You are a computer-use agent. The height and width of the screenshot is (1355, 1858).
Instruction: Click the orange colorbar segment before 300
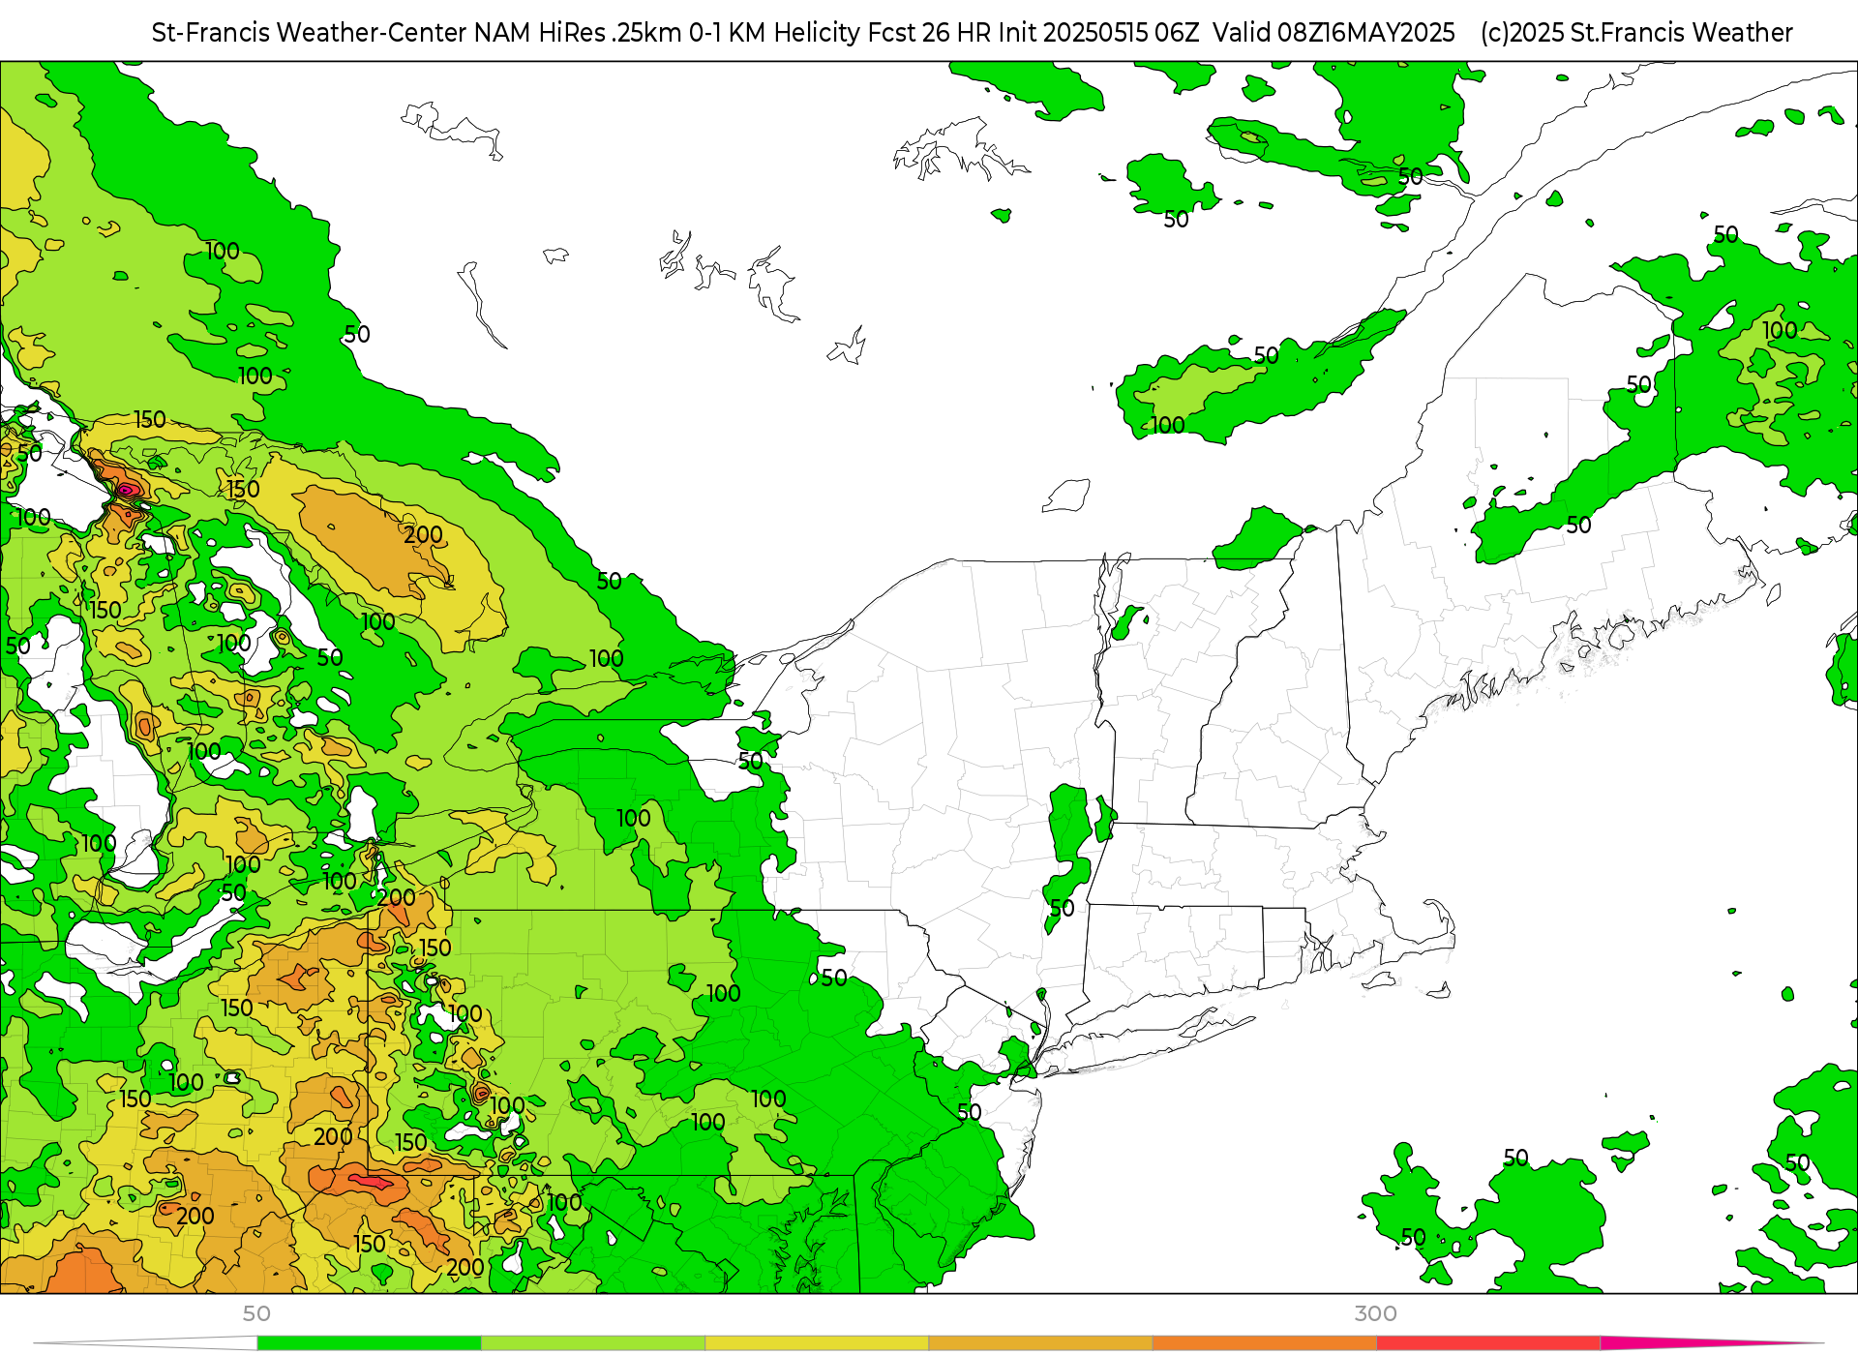(x=1264, y=1343)
